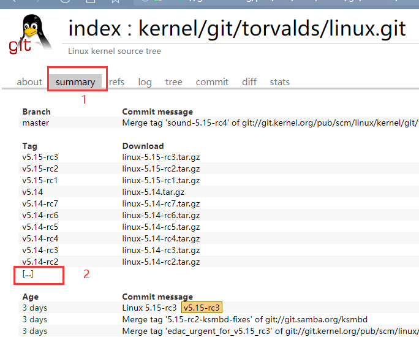
Task: Open the tree tab
Action: coord(173,82)
